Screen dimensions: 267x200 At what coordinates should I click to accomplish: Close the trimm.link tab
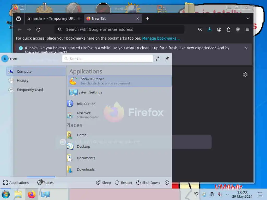[79, 18]
